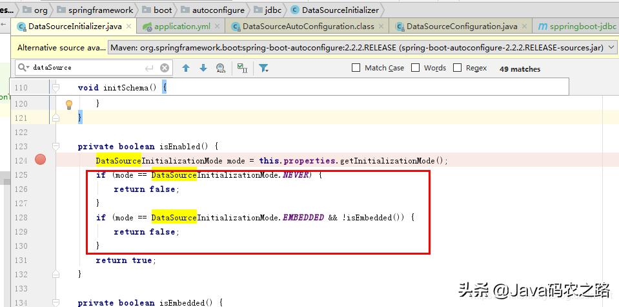Enable the Match Case checkbox
Screen dimensions: 619x307
356,68
